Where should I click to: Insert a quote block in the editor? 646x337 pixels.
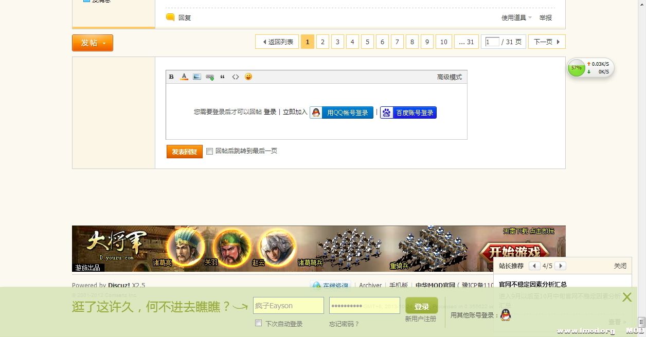click(222, 76)
